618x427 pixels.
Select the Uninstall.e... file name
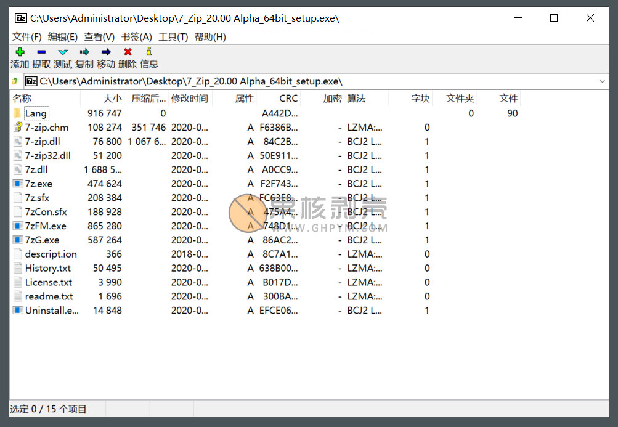tap(52, 311)
